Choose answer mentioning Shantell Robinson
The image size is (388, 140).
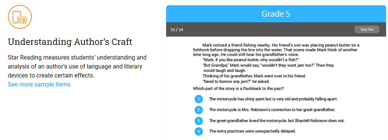coord(277,121)
